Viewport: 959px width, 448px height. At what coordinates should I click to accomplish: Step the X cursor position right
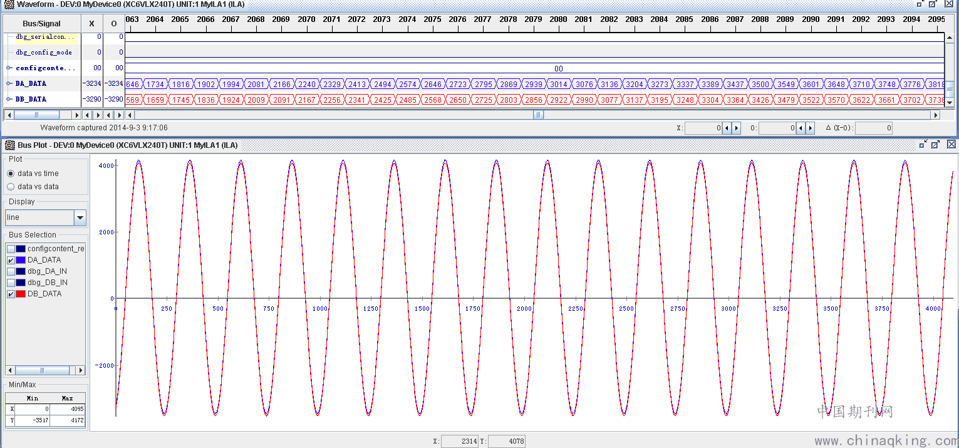pyautogui.click(x=736, y=128)
